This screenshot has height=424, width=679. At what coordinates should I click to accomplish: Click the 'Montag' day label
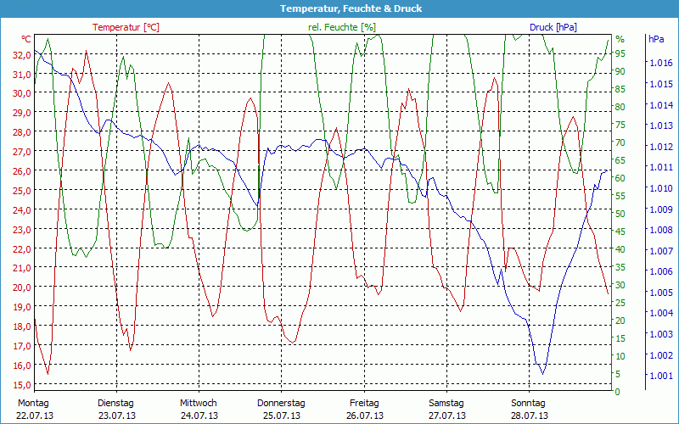pos(33,403)
